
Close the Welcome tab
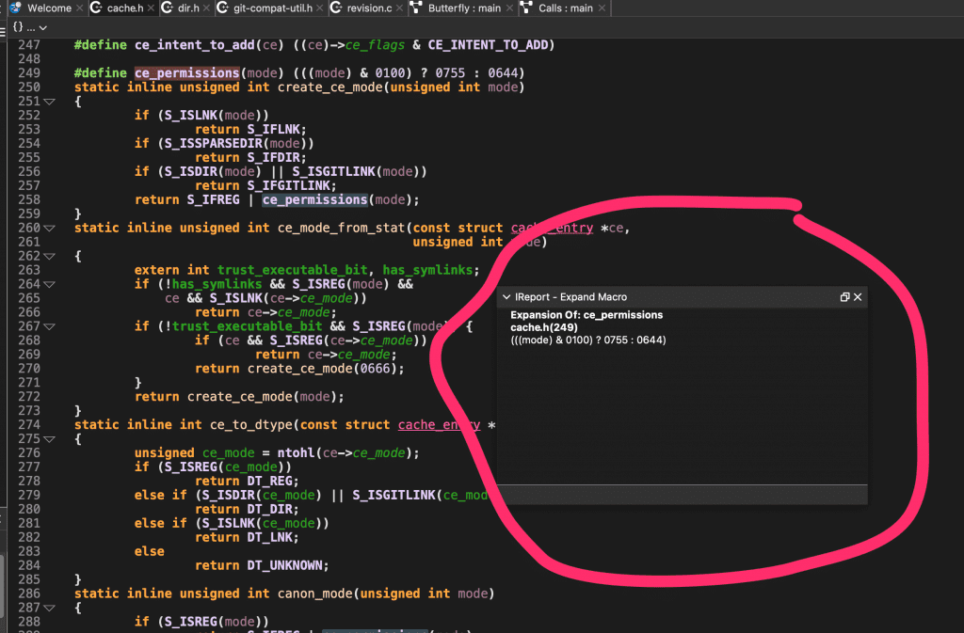click(x=79, y=8)
